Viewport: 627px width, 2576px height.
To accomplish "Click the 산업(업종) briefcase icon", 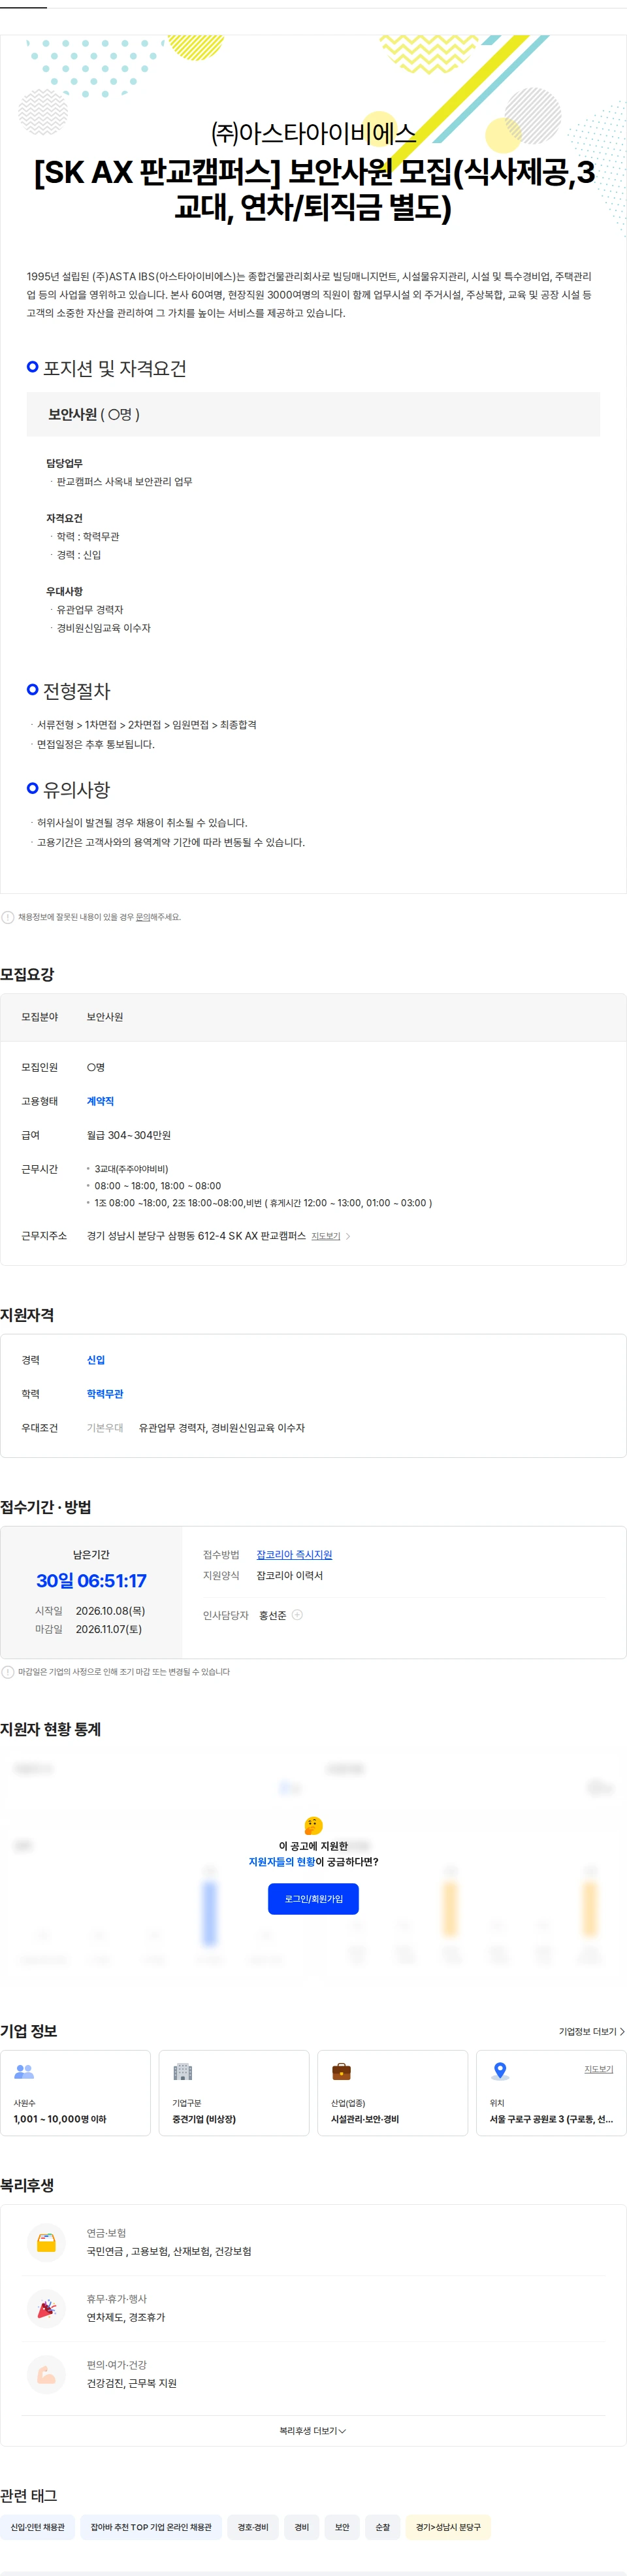I will (341, 2071).
